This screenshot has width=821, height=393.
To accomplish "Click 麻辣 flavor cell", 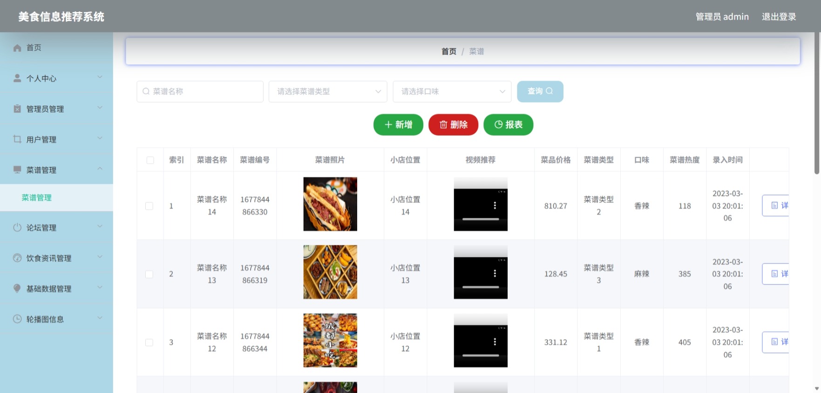I will pos(642,274).
